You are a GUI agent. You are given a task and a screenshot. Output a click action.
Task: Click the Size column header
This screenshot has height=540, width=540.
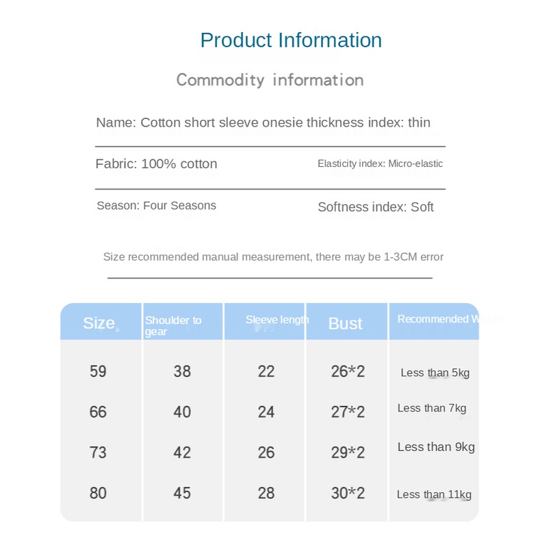99,323
